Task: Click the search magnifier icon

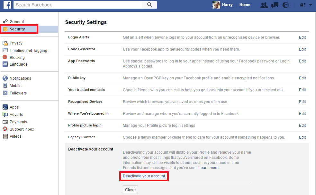Action: (150, 5)
